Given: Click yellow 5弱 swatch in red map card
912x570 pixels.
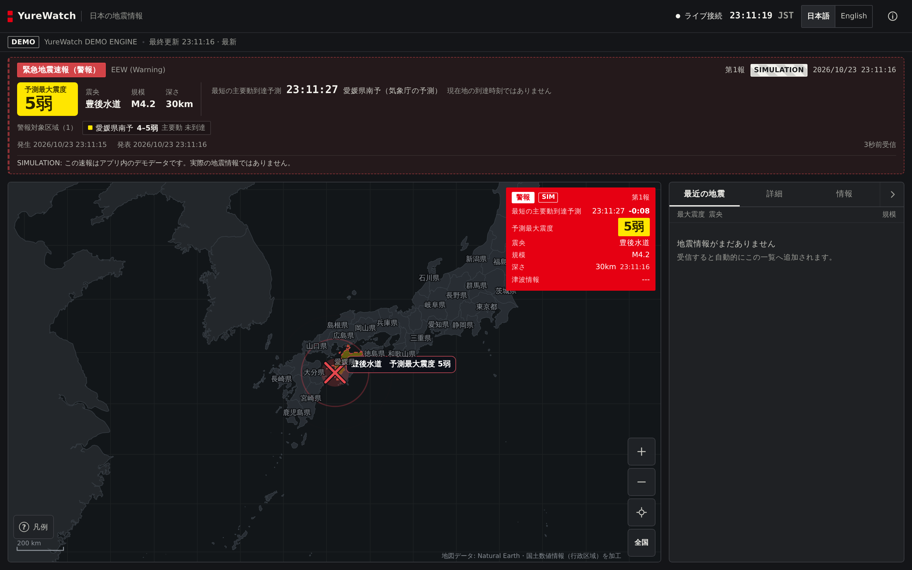Looking at the screenshot, I should [x=634, y=227].
